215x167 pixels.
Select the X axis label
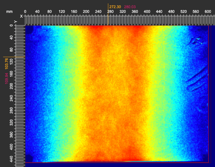point(21,16)
